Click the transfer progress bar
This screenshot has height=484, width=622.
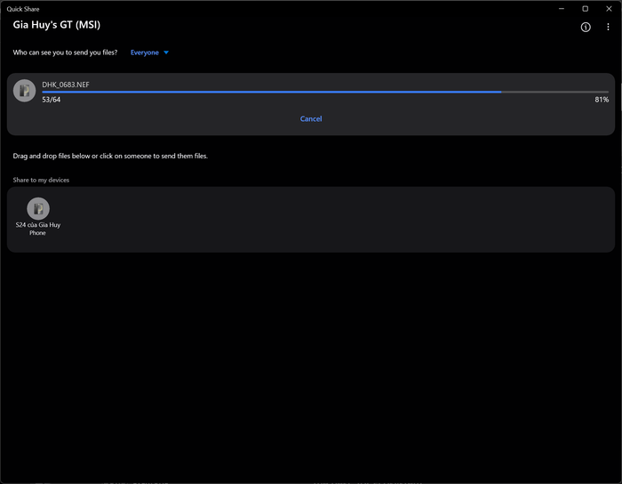(x=325, y=92)
